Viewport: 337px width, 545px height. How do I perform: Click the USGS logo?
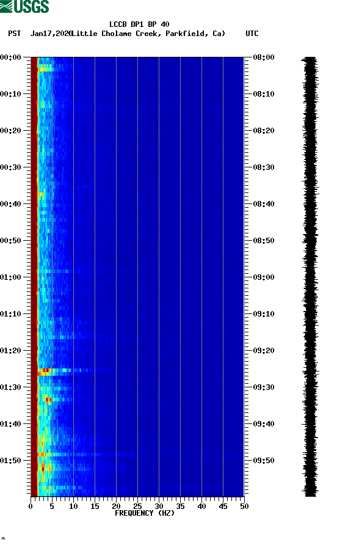(x=24, y=7)
